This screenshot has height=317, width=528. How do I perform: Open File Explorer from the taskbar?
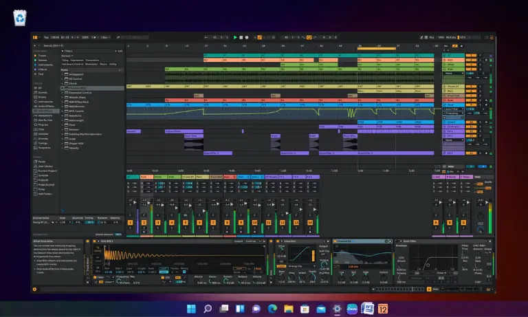pos(289,309)
